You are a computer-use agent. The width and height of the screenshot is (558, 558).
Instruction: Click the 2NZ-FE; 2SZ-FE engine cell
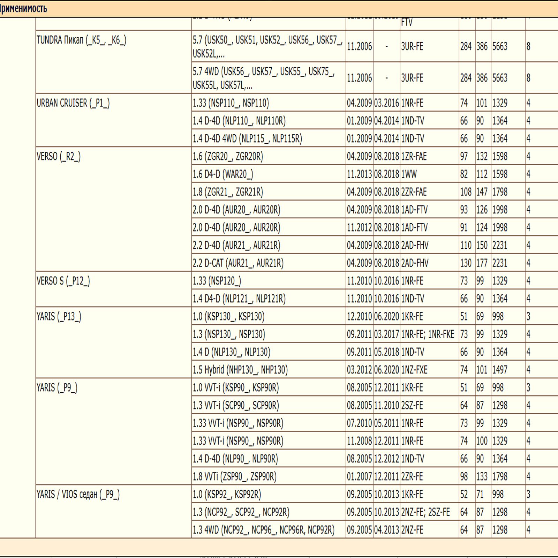425,512
